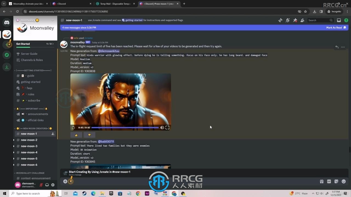Toggle channel notification bell in the header

[x=288, y=20]
